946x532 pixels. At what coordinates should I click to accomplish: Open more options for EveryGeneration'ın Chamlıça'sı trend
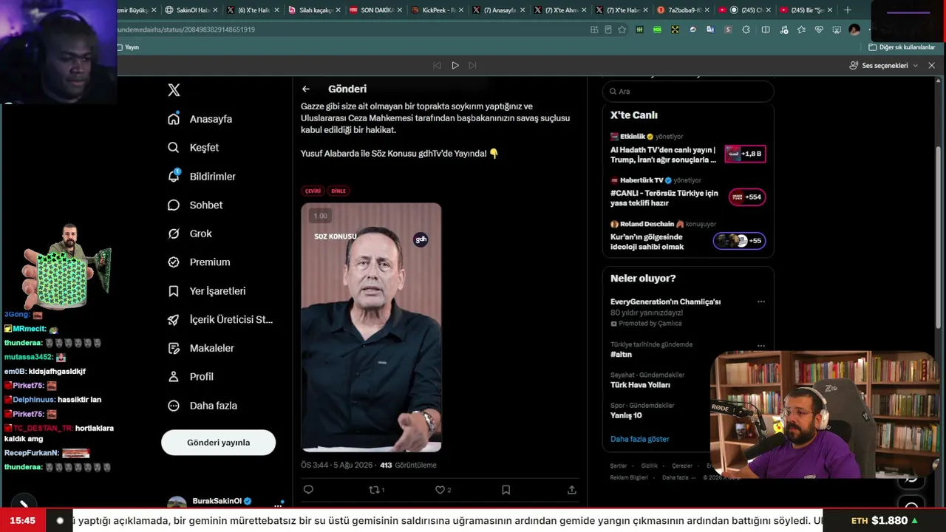click(x=760, y=301)
